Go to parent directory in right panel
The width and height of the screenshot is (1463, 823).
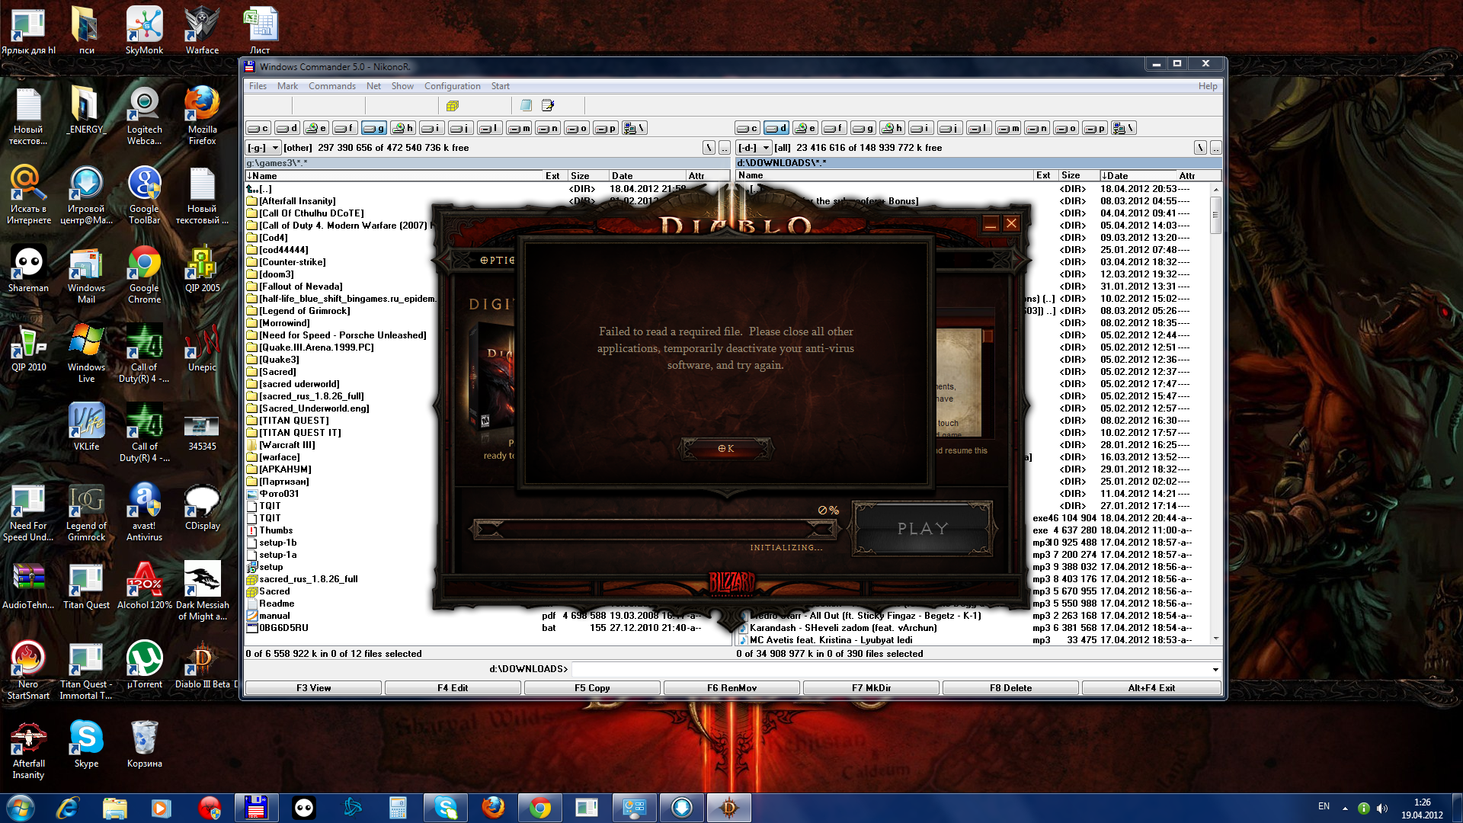click(1215, 148)
